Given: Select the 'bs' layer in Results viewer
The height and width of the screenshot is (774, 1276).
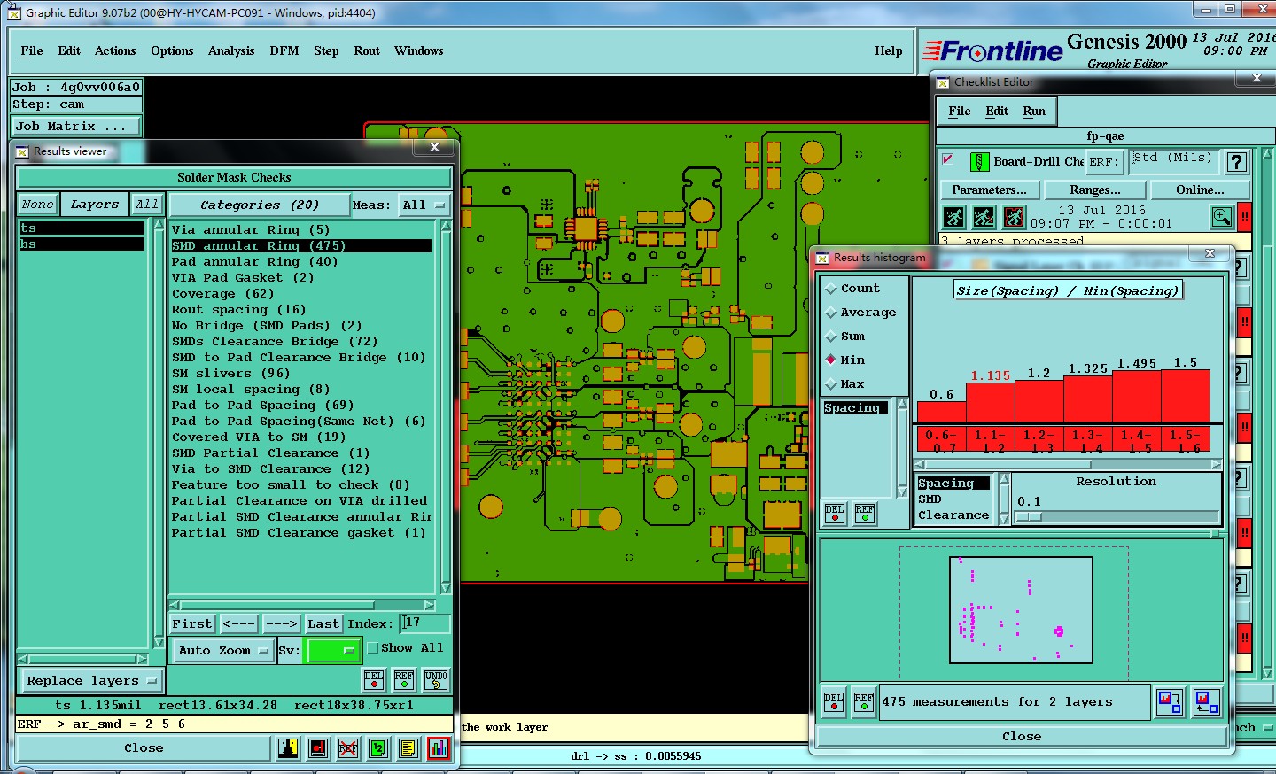Looking at the screenshot, I should pyautogui.click(x=82, y=244).
